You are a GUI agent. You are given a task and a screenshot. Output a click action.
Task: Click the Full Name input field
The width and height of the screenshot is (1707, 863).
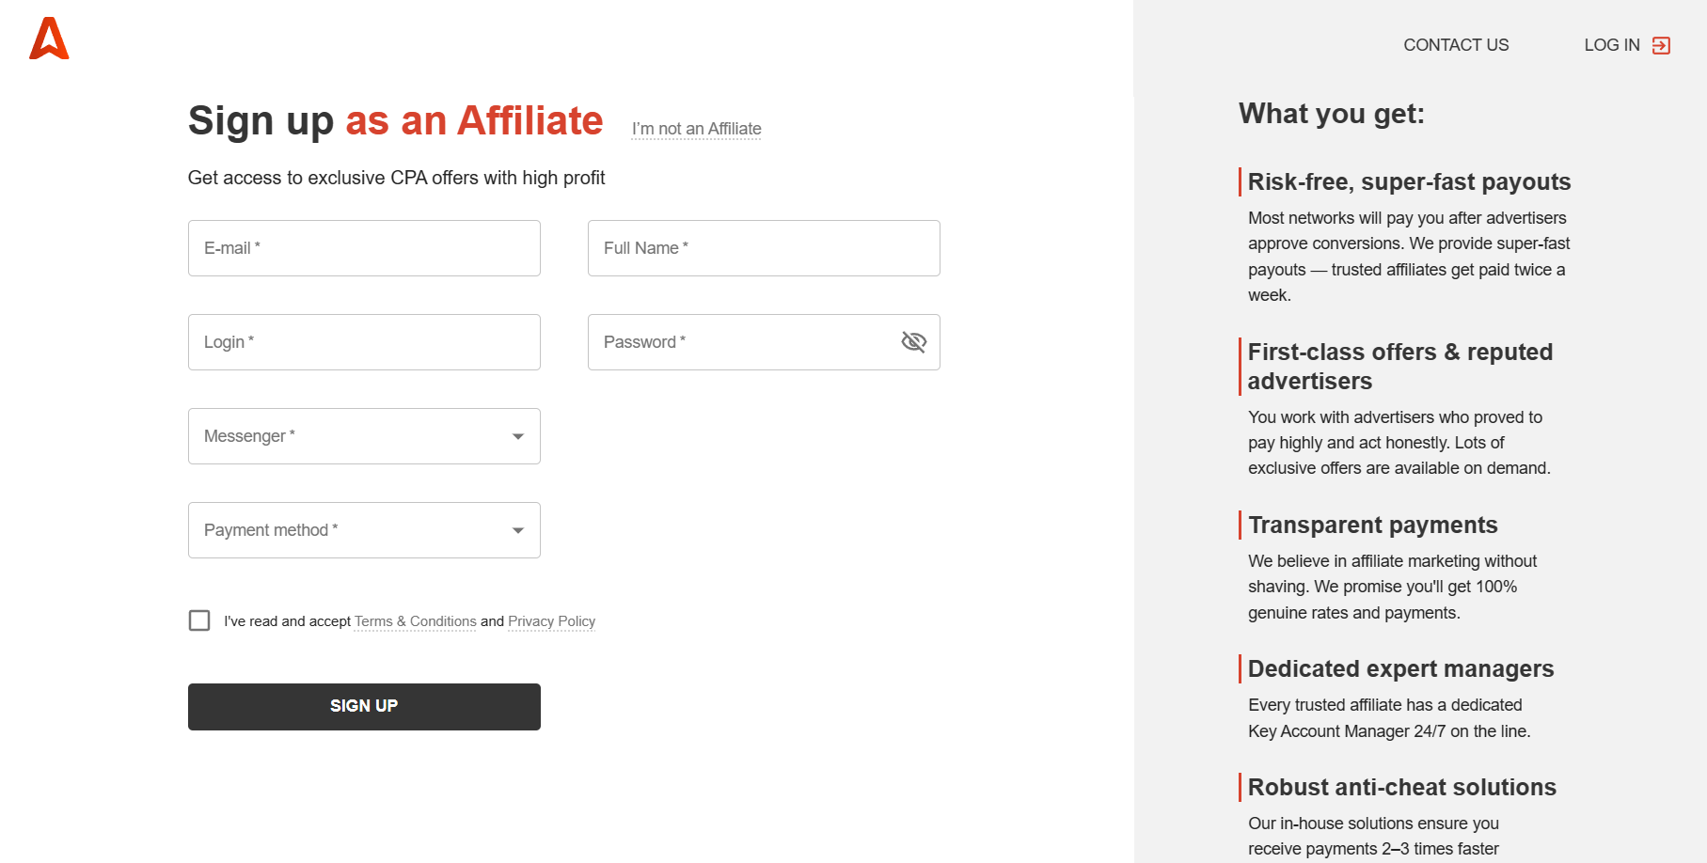pos(764,247)
